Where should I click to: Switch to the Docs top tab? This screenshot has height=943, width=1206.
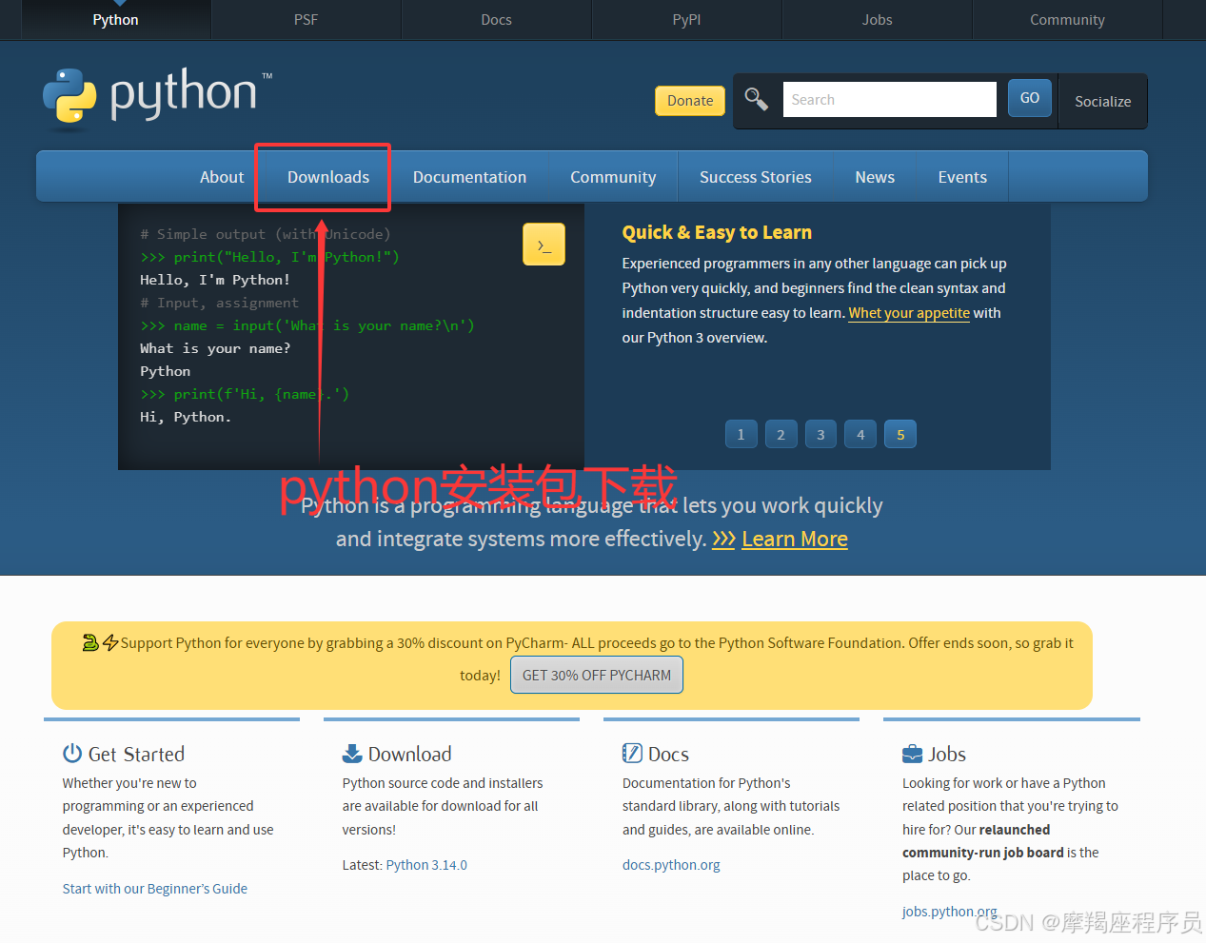[496, 20]
